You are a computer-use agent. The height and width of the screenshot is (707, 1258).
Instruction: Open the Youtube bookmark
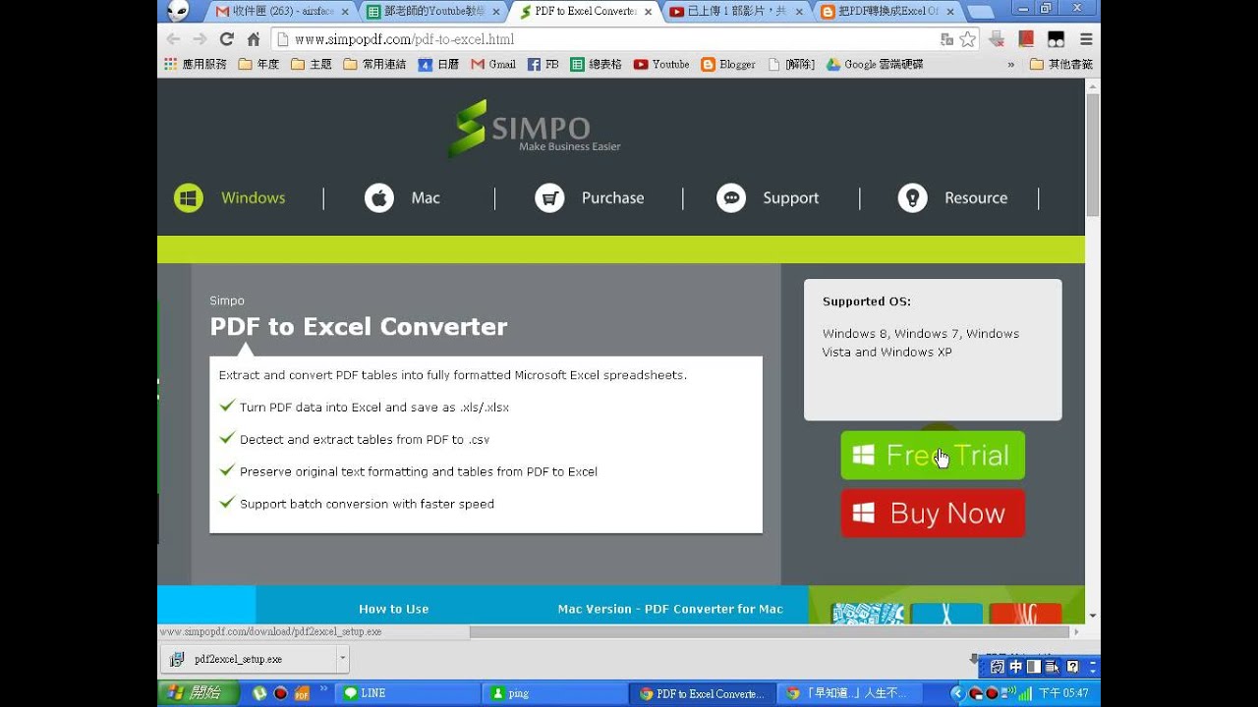(x=661, y=64)
